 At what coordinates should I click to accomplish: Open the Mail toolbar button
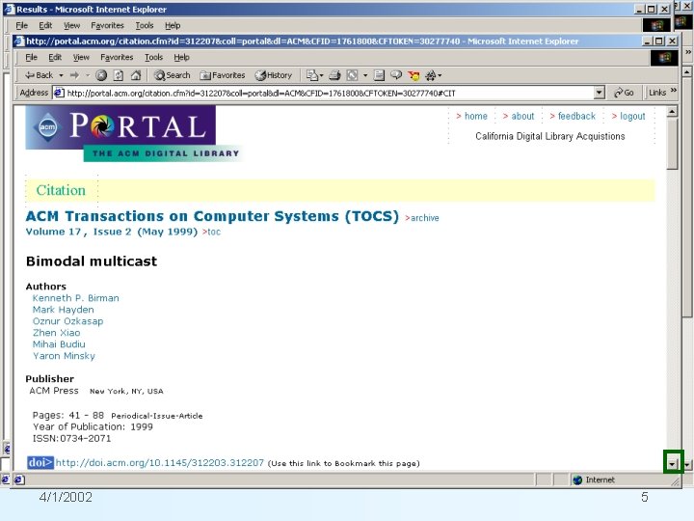(314, 75)
